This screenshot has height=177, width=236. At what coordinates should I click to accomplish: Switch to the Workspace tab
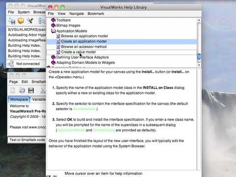click(x=19, y=99)
